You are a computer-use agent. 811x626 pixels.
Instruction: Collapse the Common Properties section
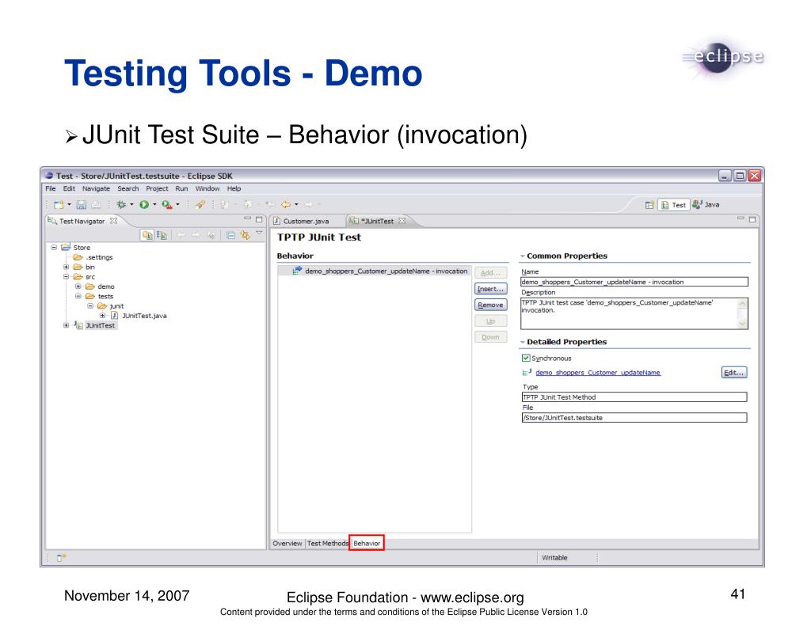[523, 256]
